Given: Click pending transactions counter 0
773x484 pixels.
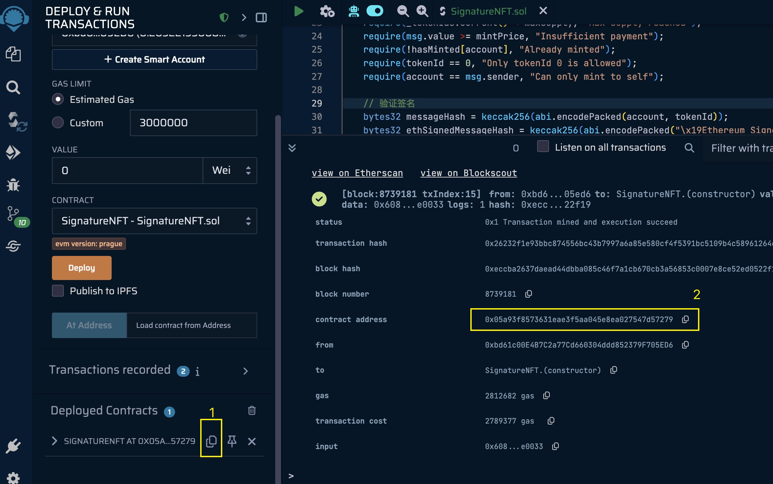Looking at the screenshot, I should [516, 148].
